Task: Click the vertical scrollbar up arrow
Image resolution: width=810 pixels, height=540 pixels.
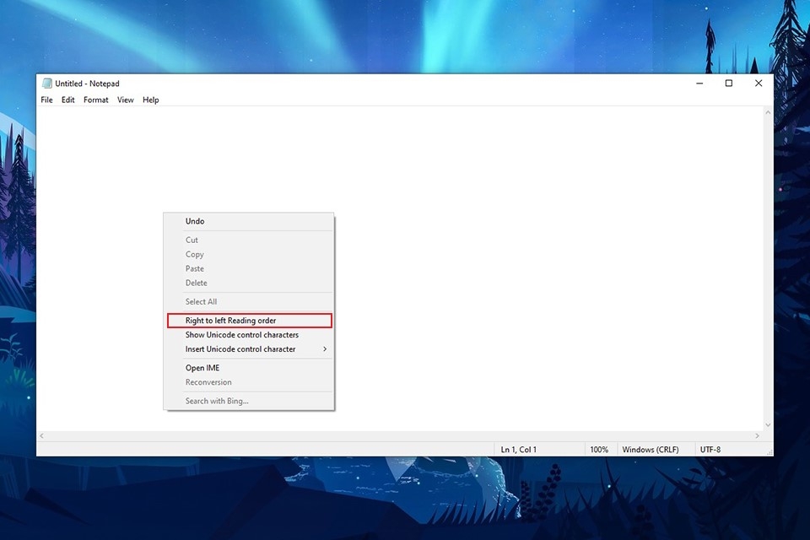Action: 768,113
